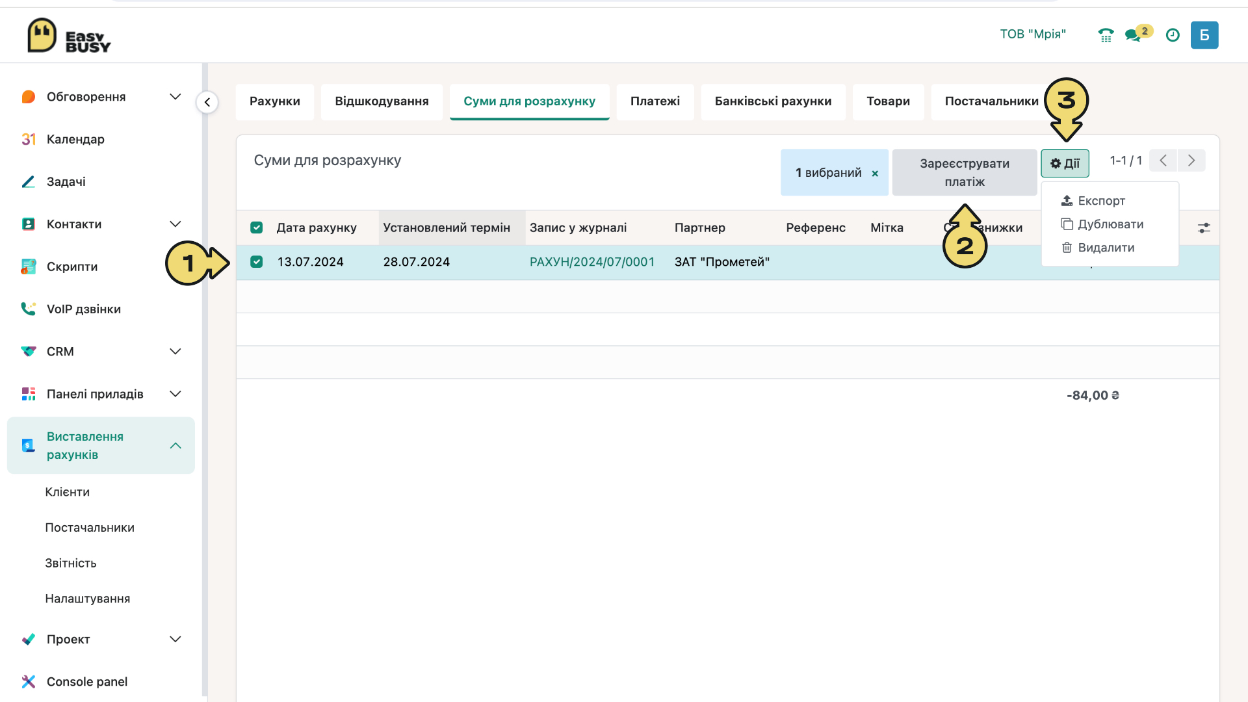Go to previous page of records

click(x=1163, y=161)
